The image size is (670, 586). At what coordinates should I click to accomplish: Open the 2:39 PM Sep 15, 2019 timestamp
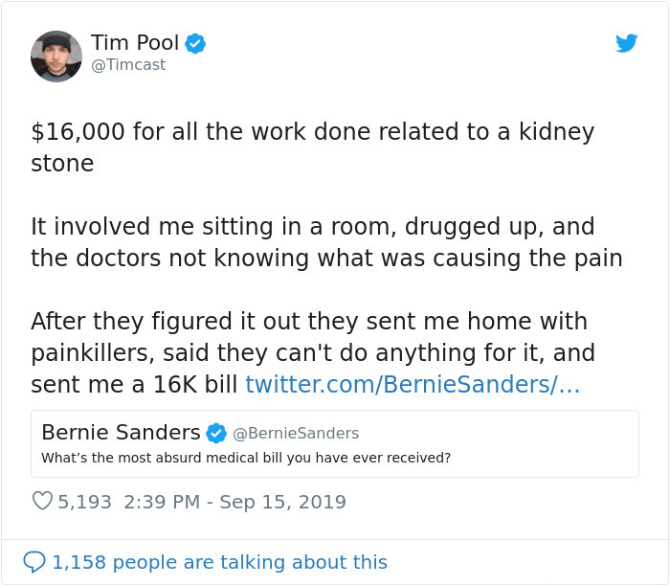tap(235, 502)
